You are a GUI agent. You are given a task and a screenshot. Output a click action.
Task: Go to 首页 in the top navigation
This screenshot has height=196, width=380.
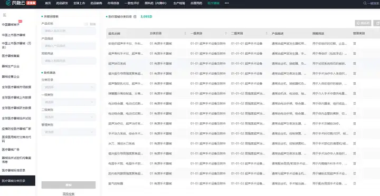point(48,3)
